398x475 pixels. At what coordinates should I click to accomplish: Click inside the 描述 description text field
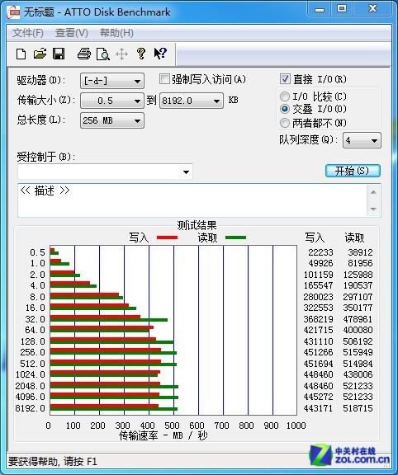point(192,200)
